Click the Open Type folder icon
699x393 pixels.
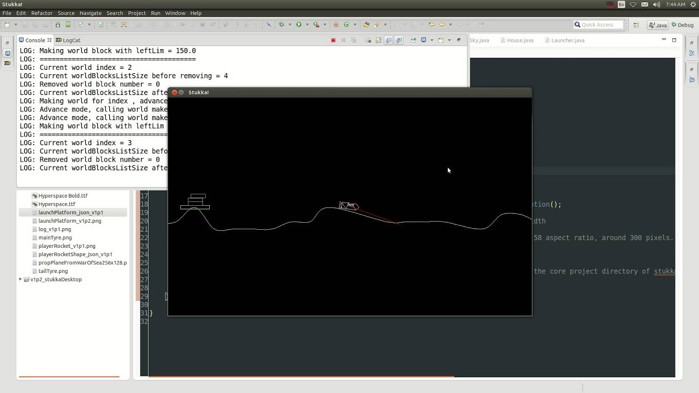click(x=366, y=25)
